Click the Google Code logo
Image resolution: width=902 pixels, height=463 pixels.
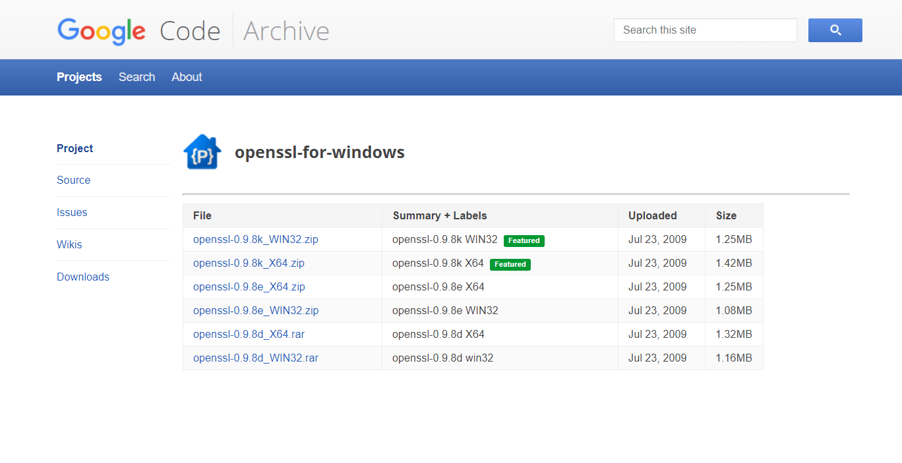coord(138,31)
